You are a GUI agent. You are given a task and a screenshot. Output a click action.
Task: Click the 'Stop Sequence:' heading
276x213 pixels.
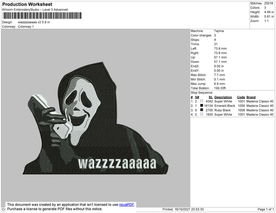[202, 93]
